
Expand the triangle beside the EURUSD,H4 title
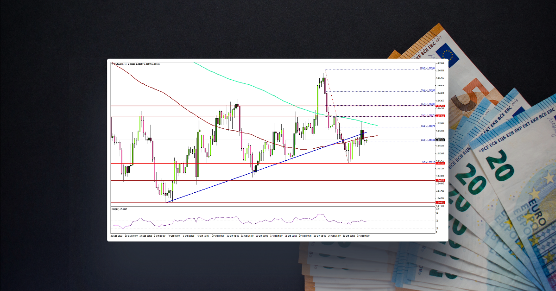(x=113, y=64)
